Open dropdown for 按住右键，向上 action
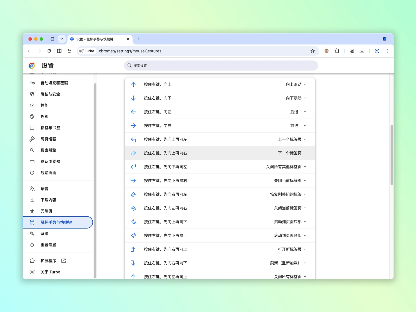 (x=296, y=84)
